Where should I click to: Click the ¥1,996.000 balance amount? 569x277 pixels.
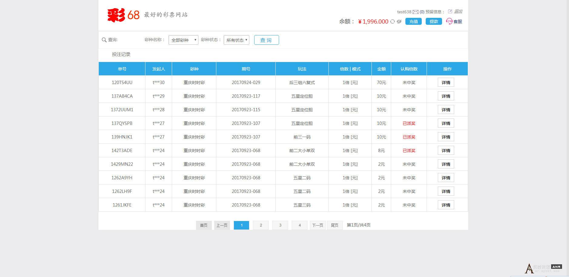click(373, 21)
